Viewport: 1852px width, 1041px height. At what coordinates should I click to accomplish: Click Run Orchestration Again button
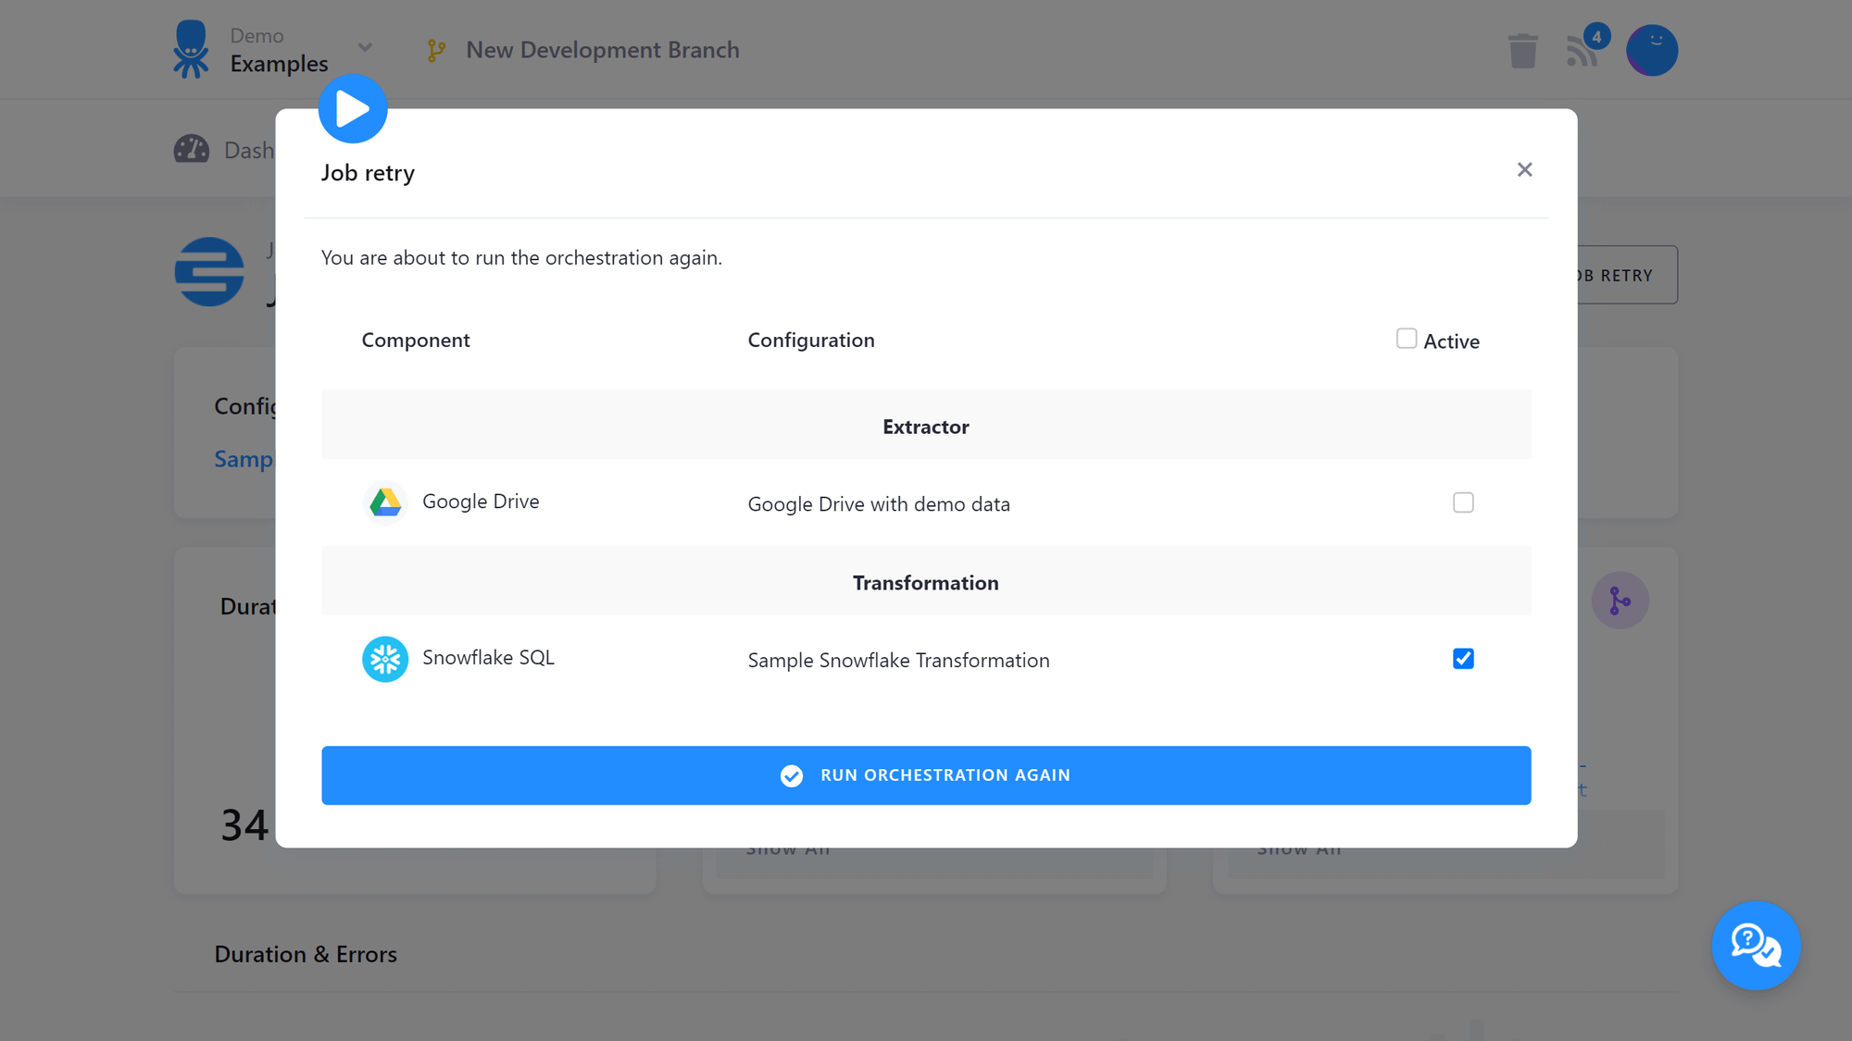[x=926, y=775]
